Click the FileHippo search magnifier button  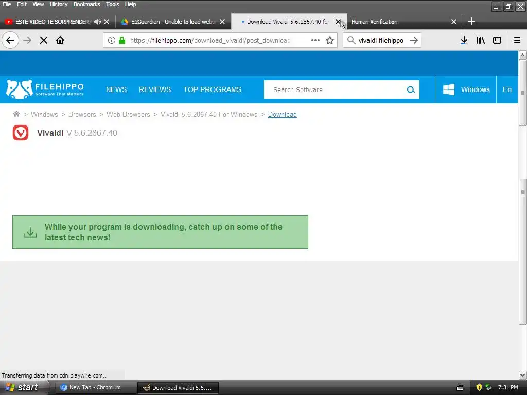point(411,89)
